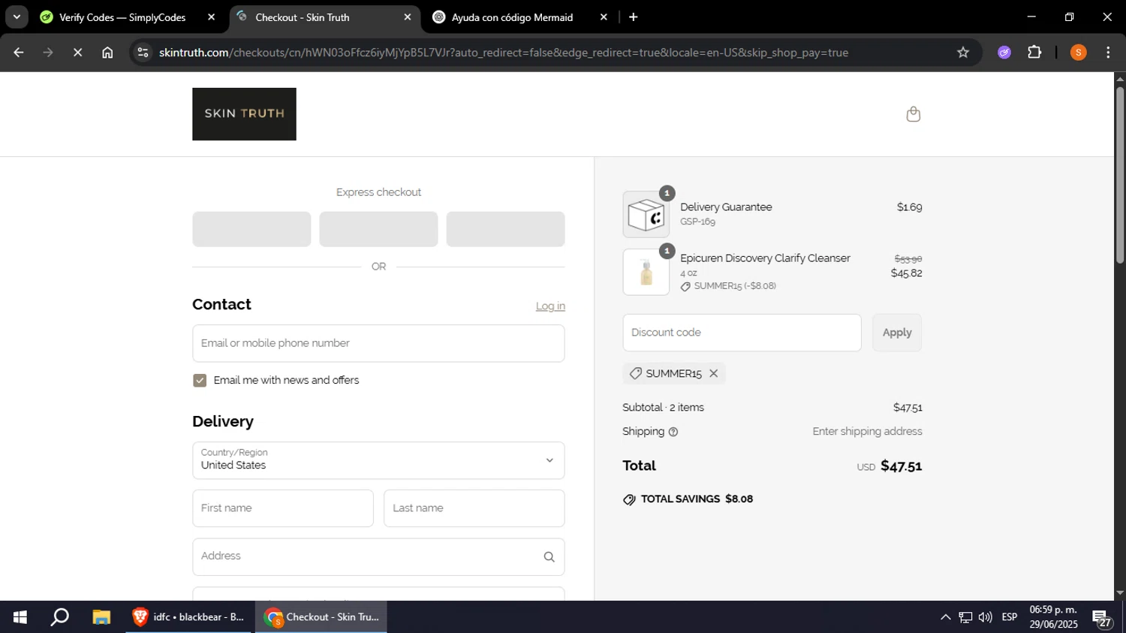The image size is (1126, 633).
Task: Click the Log in link
Action: pos(550,306)
